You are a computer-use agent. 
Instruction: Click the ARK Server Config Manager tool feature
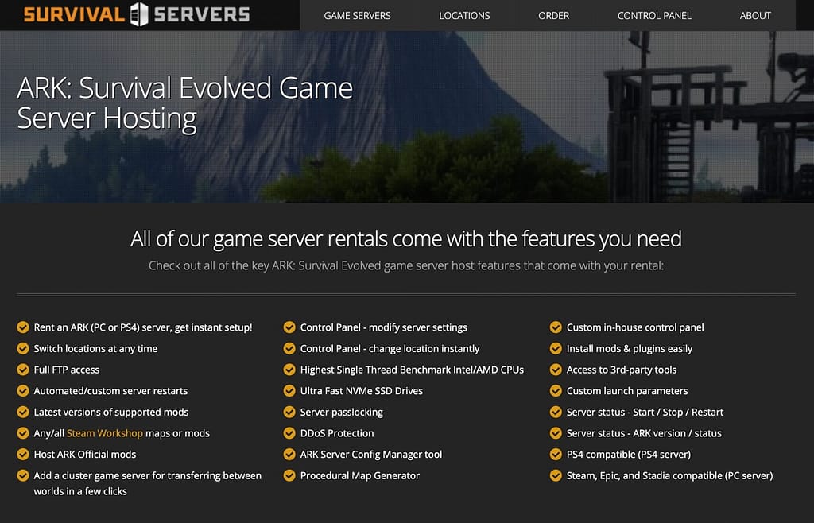click(370, 455)
